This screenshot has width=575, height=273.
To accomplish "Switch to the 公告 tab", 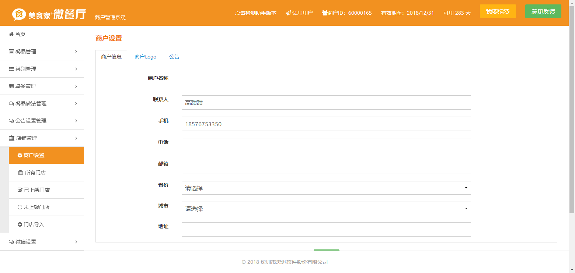I will tap(174, 57).
